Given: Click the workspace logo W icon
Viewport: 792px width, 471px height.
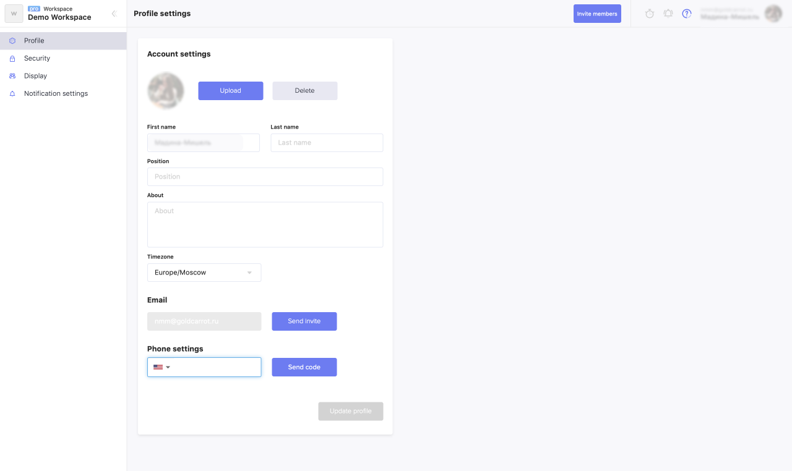Looking at the screenshot, I should pyautogui.click(x=14, y=14).
